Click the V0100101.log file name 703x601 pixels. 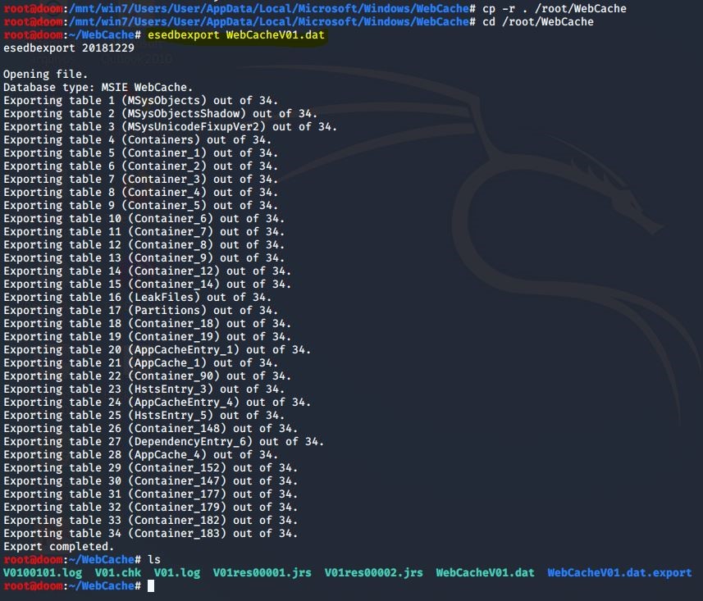(43, 573)
